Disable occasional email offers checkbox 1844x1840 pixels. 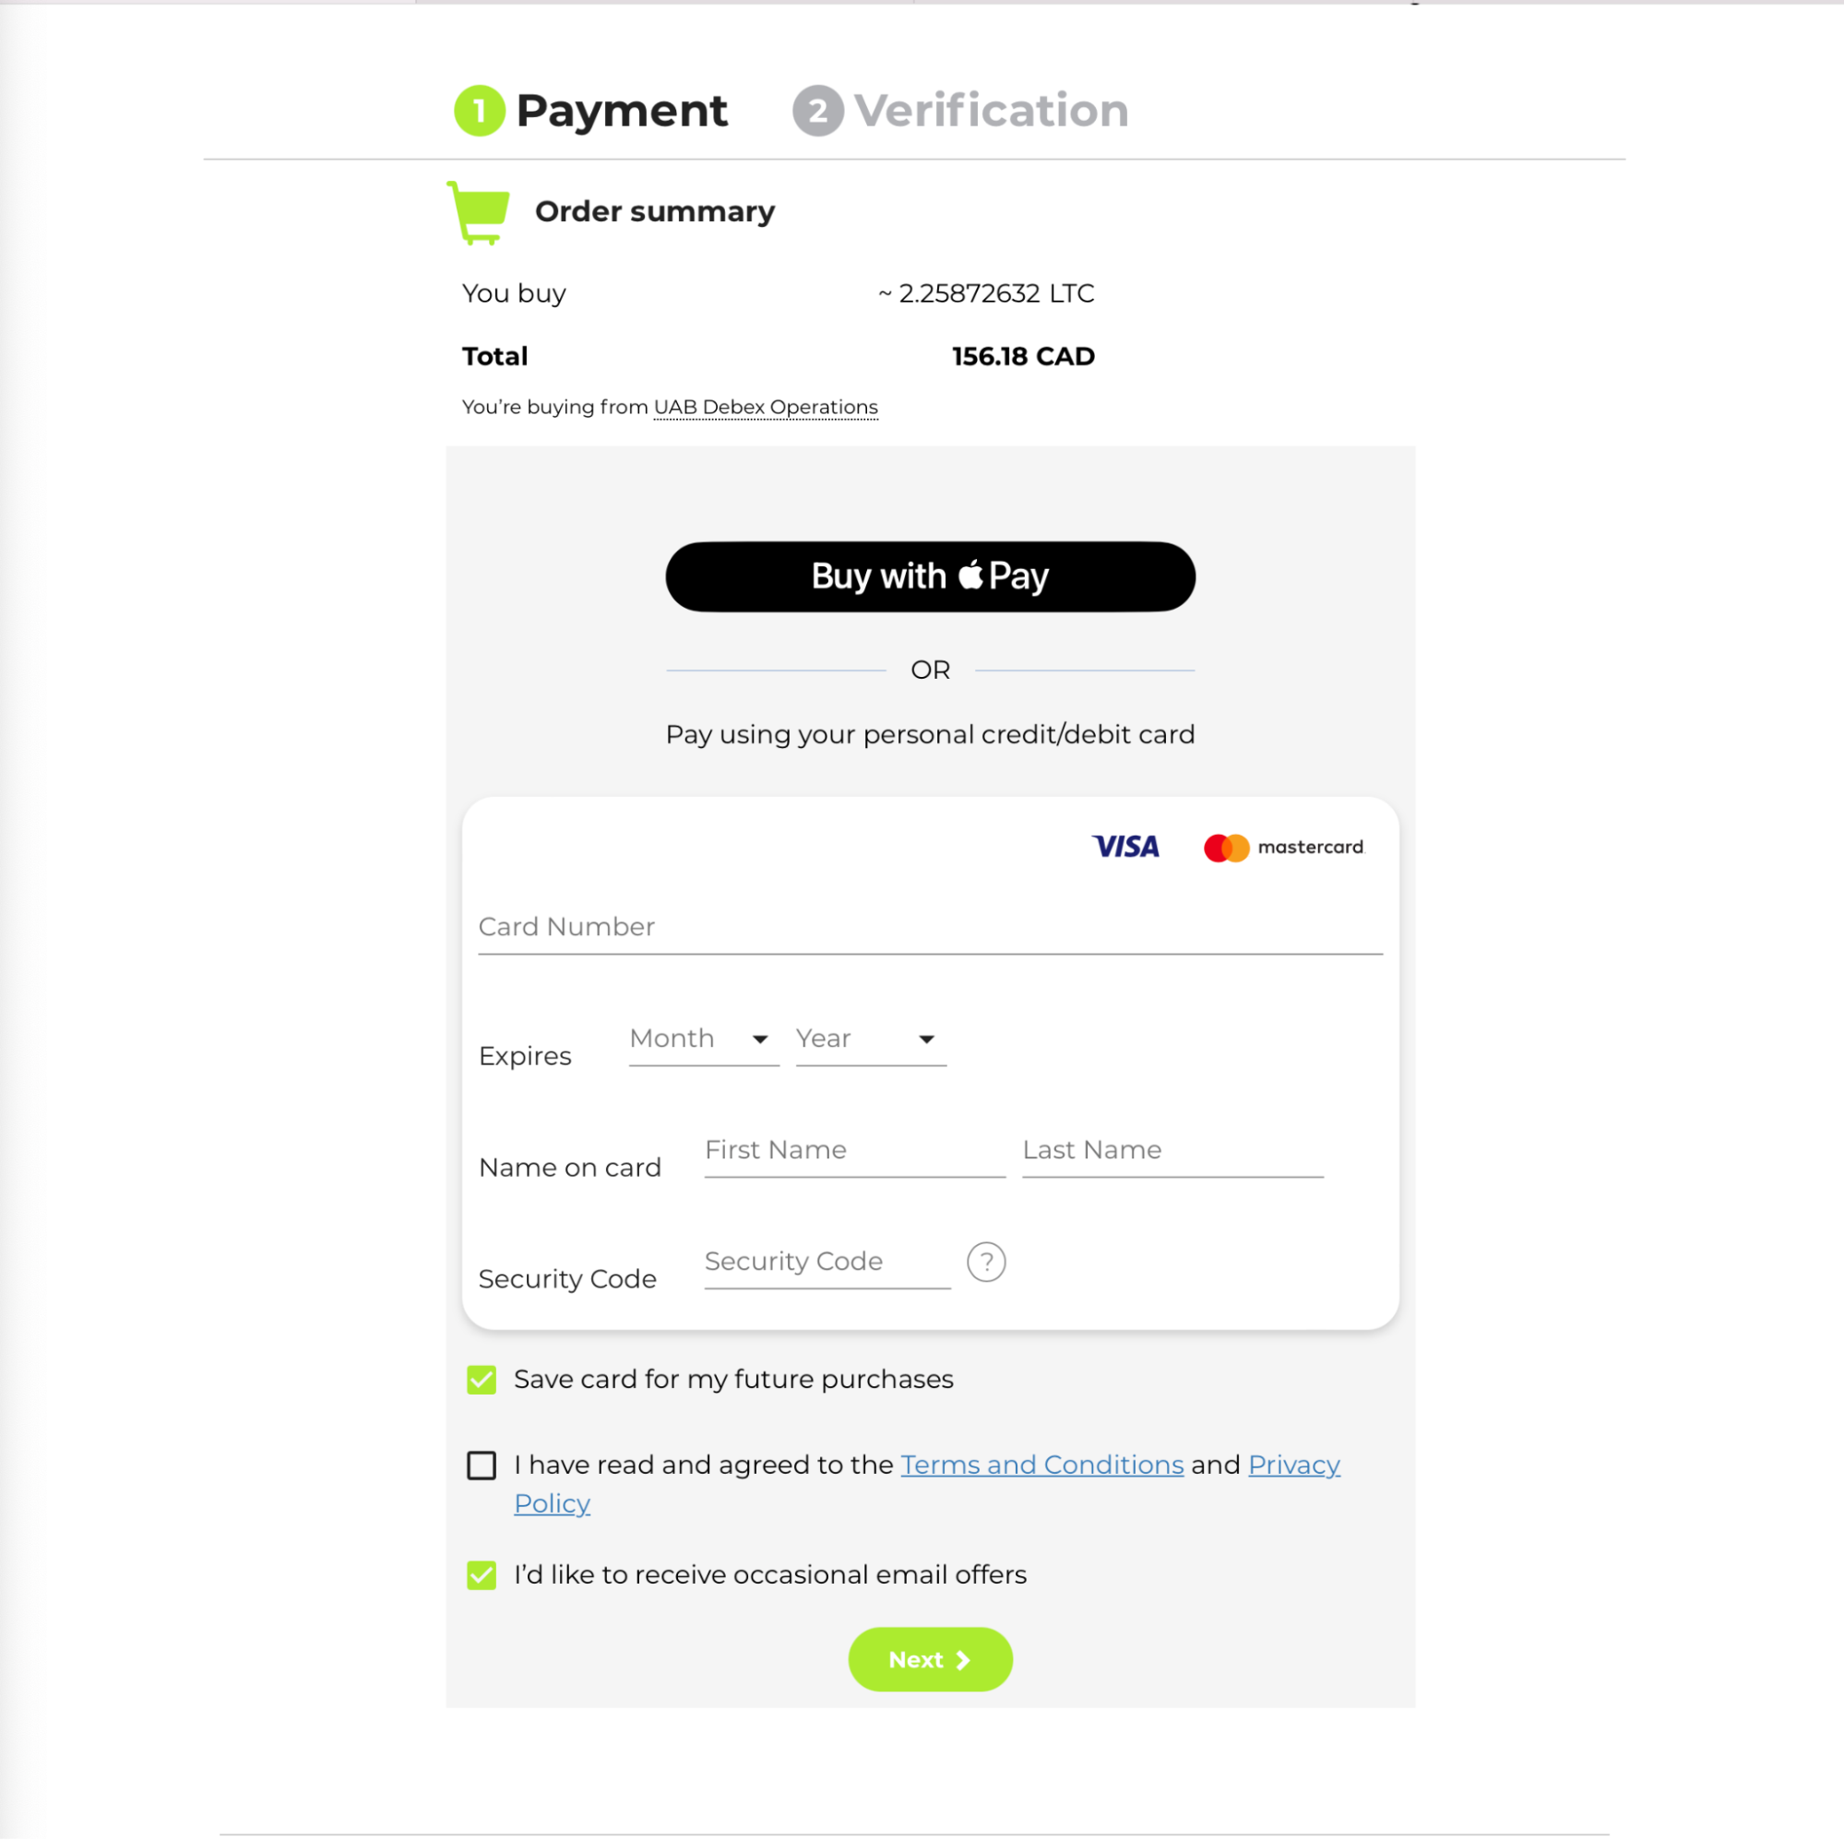[482, 1575]
